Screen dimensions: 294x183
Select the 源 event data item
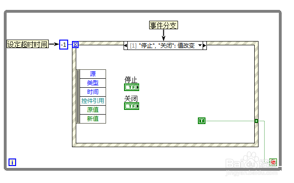pyautogui.click(x=93, y=74)
